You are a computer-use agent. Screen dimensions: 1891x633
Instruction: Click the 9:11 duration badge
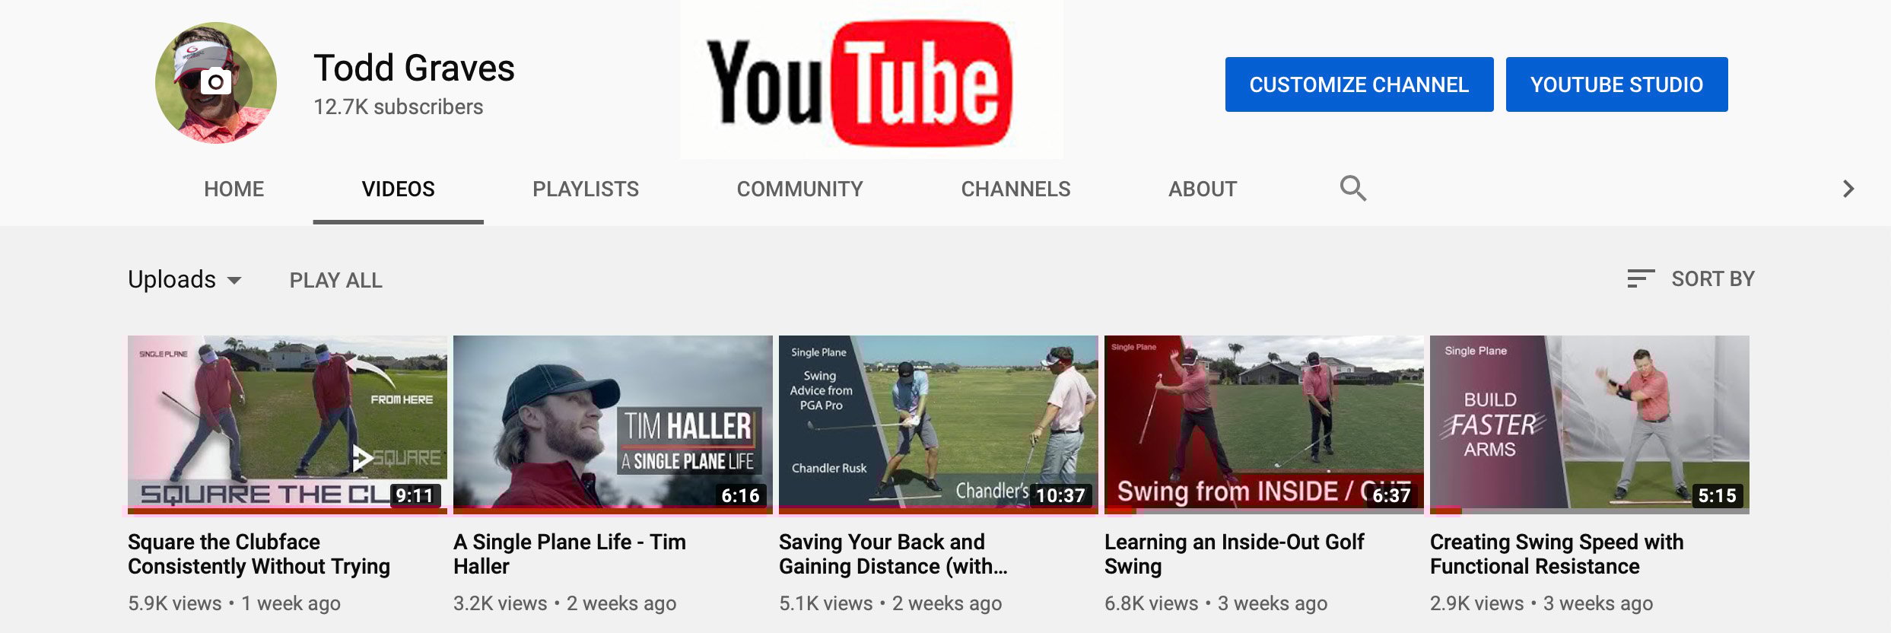(415, 495)
